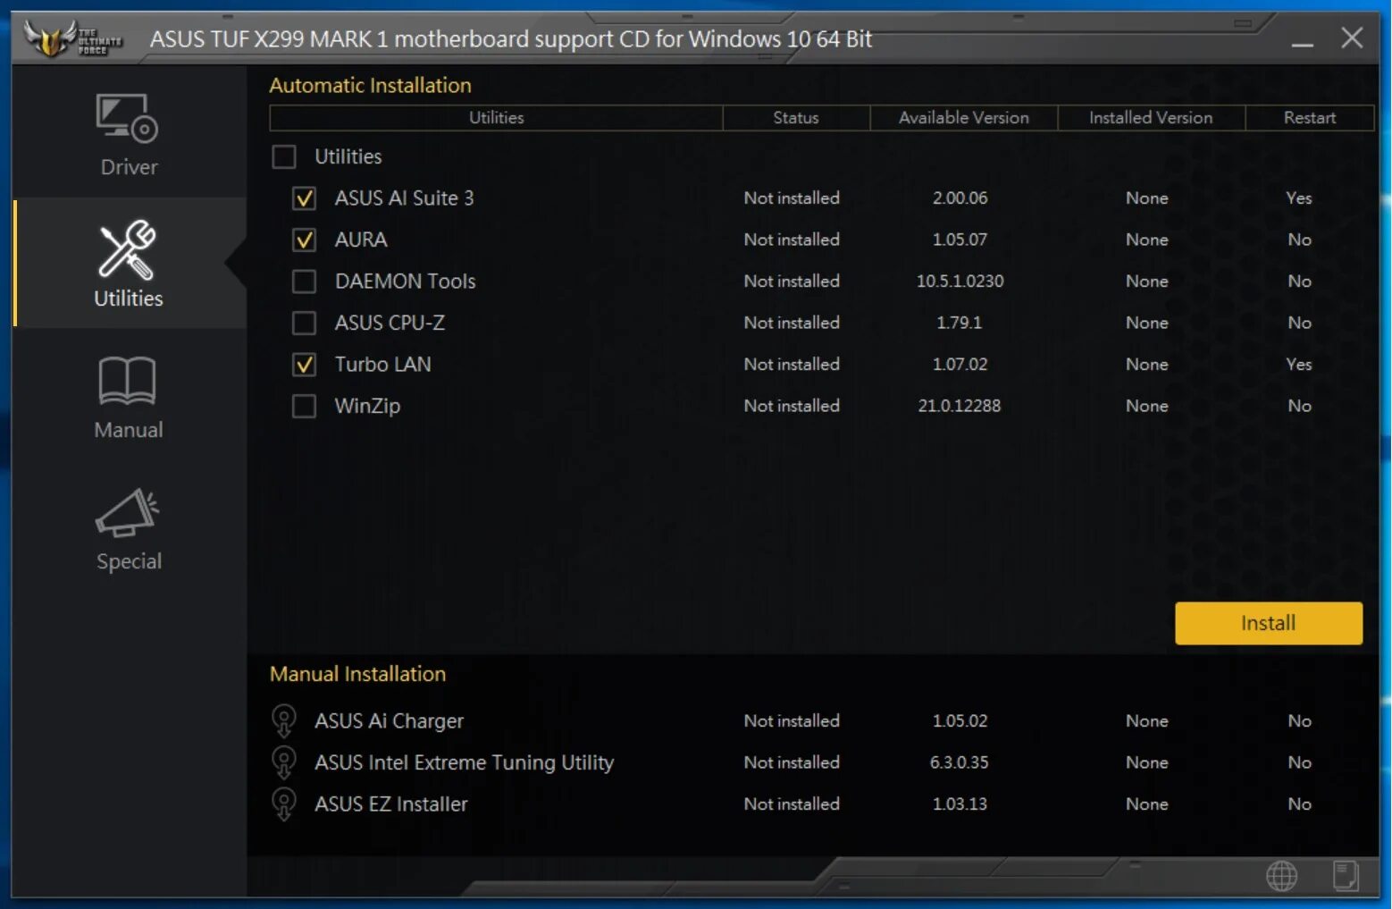1392x909 pixels.
Task: Click the ASUS AI Suite 3 label
Action: 405,198
